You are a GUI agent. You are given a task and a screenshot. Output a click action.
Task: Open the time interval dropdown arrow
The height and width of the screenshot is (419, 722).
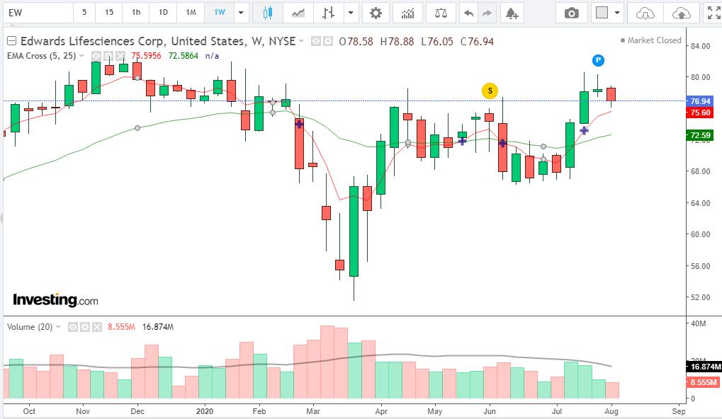click(241, 13)
